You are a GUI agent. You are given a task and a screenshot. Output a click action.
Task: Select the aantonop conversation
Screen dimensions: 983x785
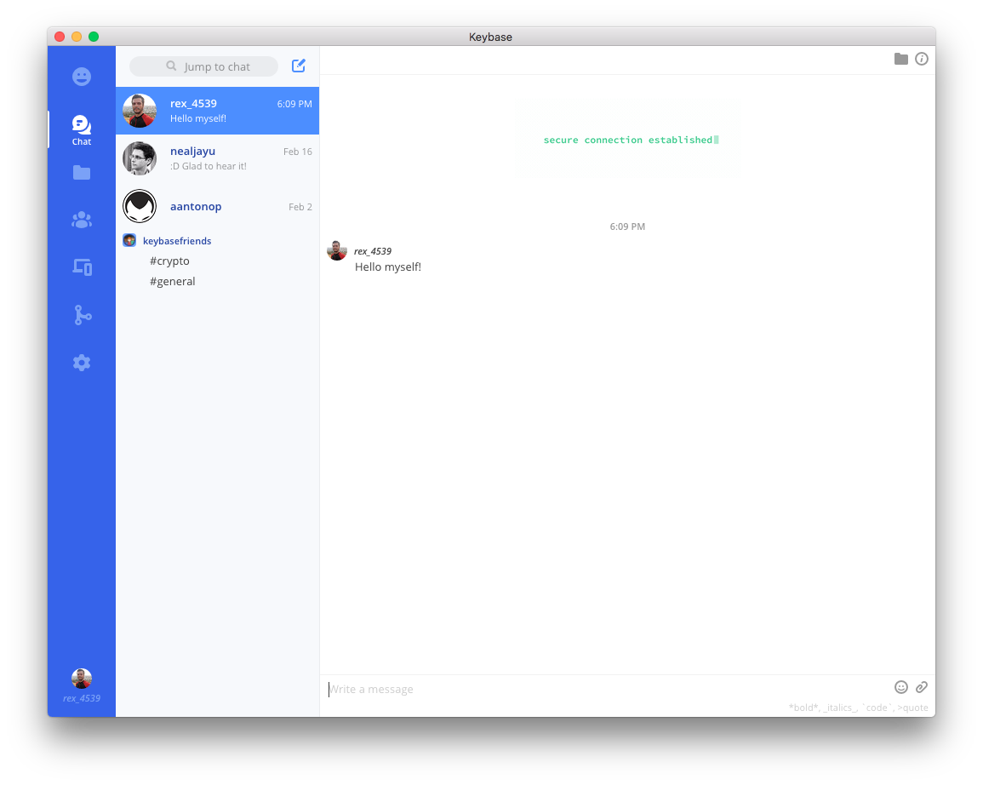tap(217, 206)
